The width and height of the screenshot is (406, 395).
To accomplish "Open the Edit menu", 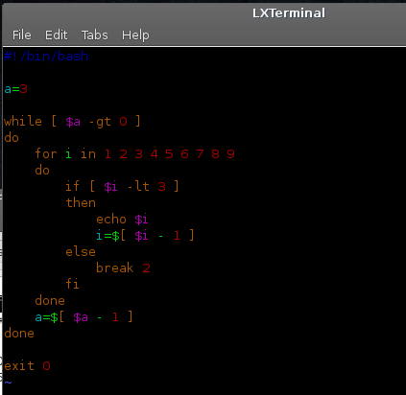I will pyautogui.click(x=57, y=35).
